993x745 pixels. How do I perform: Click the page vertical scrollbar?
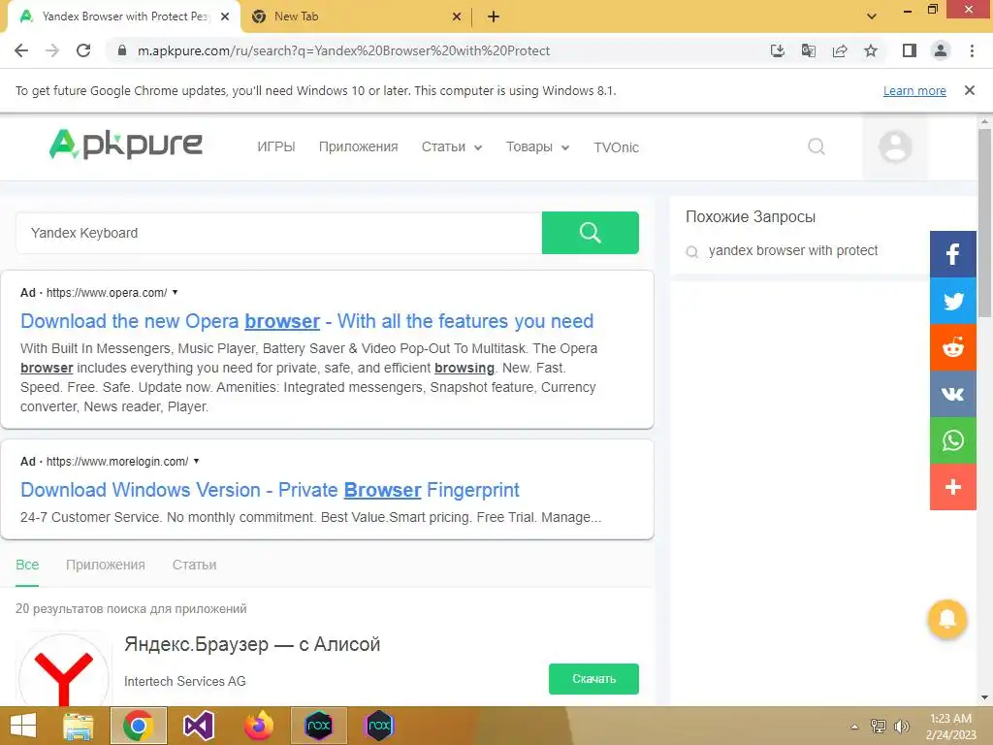[x=985, y=222]
